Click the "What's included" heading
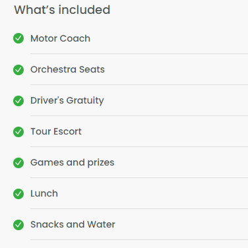 tap(62, 10)
